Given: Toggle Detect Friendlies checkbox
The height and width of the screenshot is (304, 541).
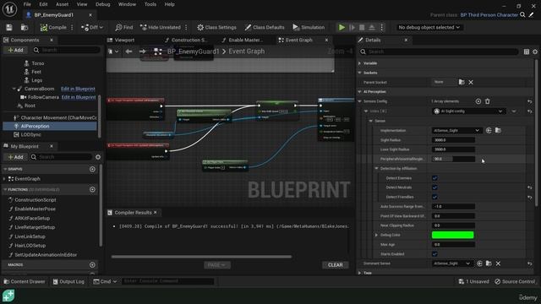Looking at the screenshot, I should 434,197.
